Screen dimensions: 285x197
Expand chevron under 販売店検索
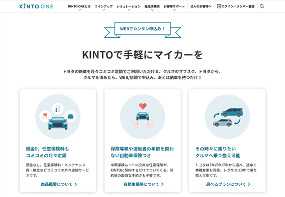tap(152, 10)
